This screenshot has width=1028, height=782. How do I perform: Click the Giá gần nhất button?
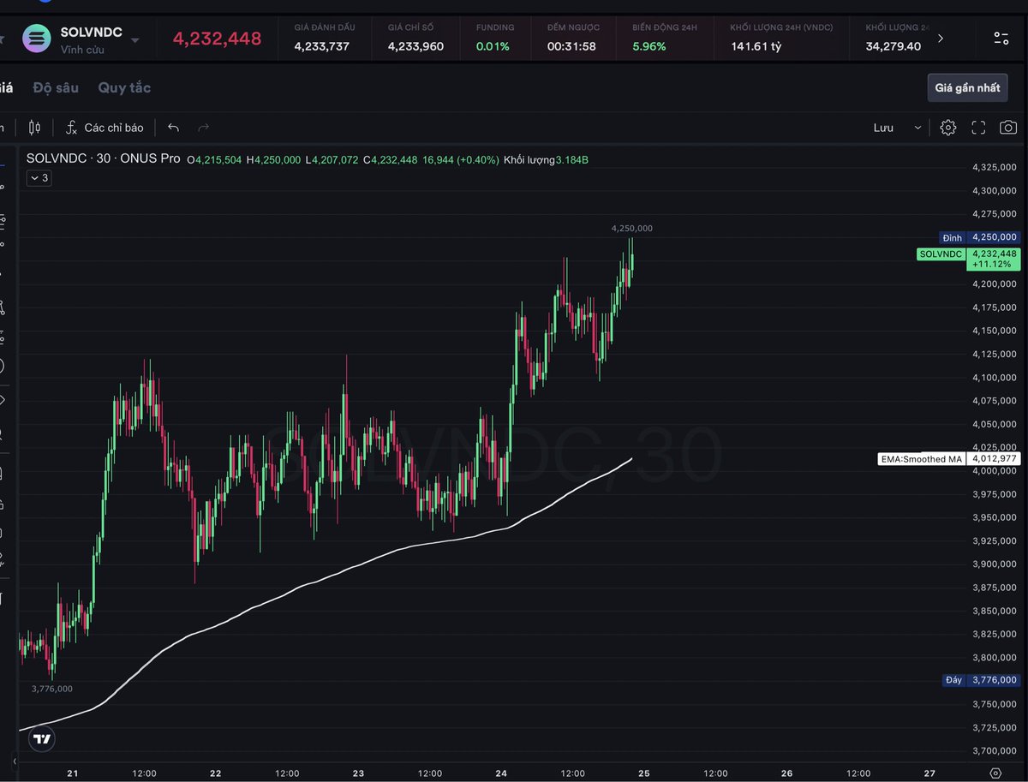coord(967,87)
